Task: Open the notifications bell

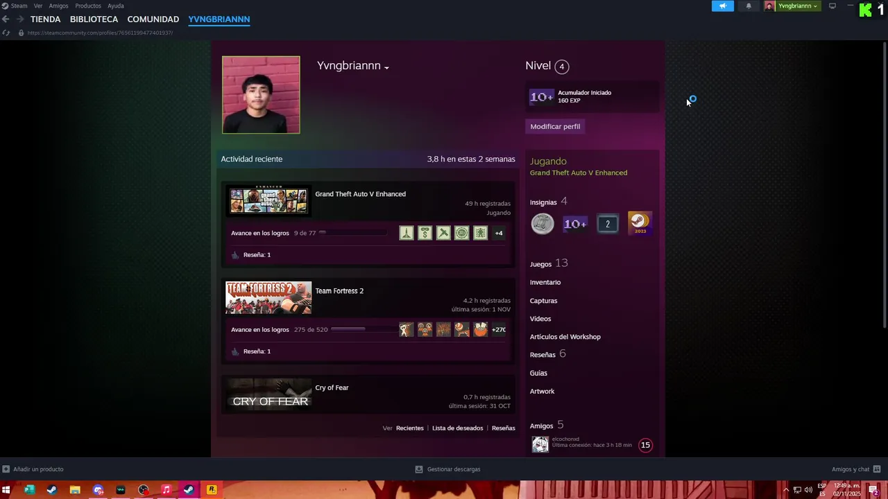Action: coord(749,6)
